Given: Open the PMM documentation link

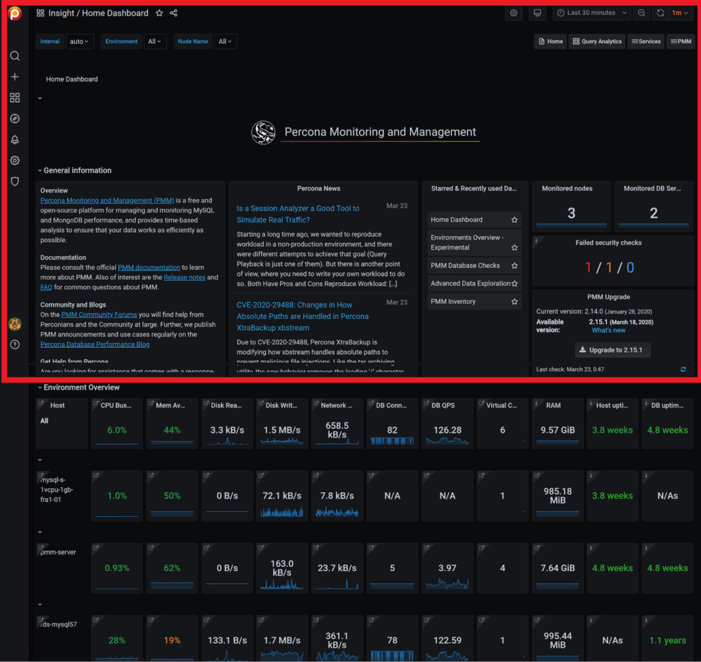Looking at the screenshot, I should (149, 267).
